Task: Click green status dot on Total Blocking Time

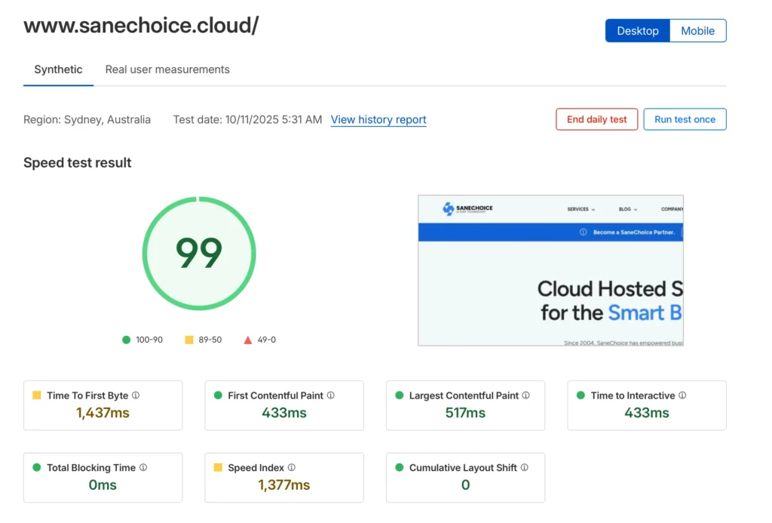Action: (36, 467)
